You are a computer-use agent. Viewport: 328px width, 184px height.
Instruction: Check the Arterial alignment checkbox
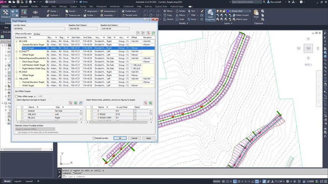click(22, 111)
